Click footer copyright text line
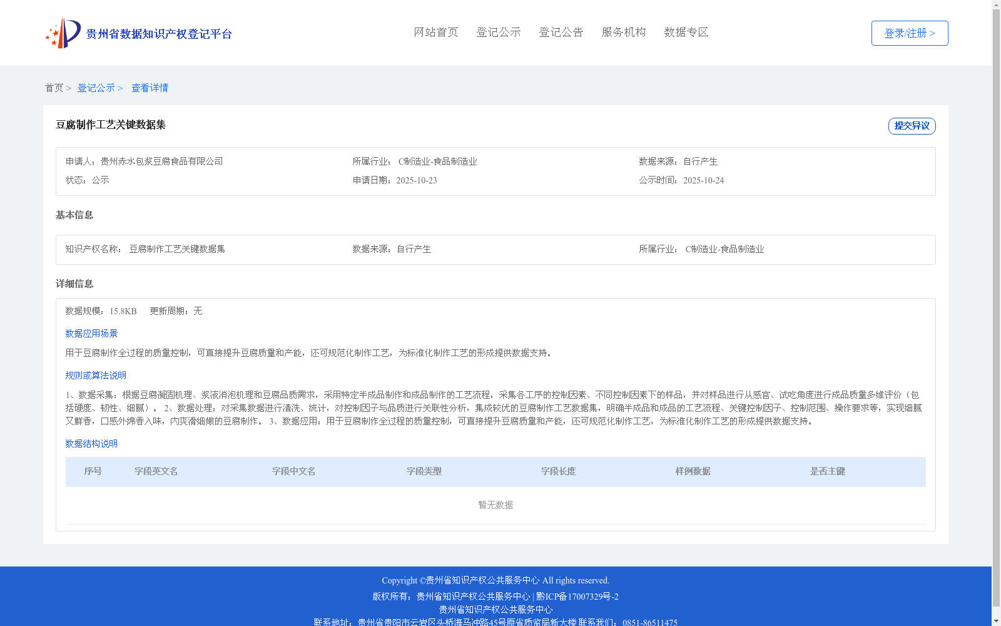1001x626 pixels. pos(495,580)
